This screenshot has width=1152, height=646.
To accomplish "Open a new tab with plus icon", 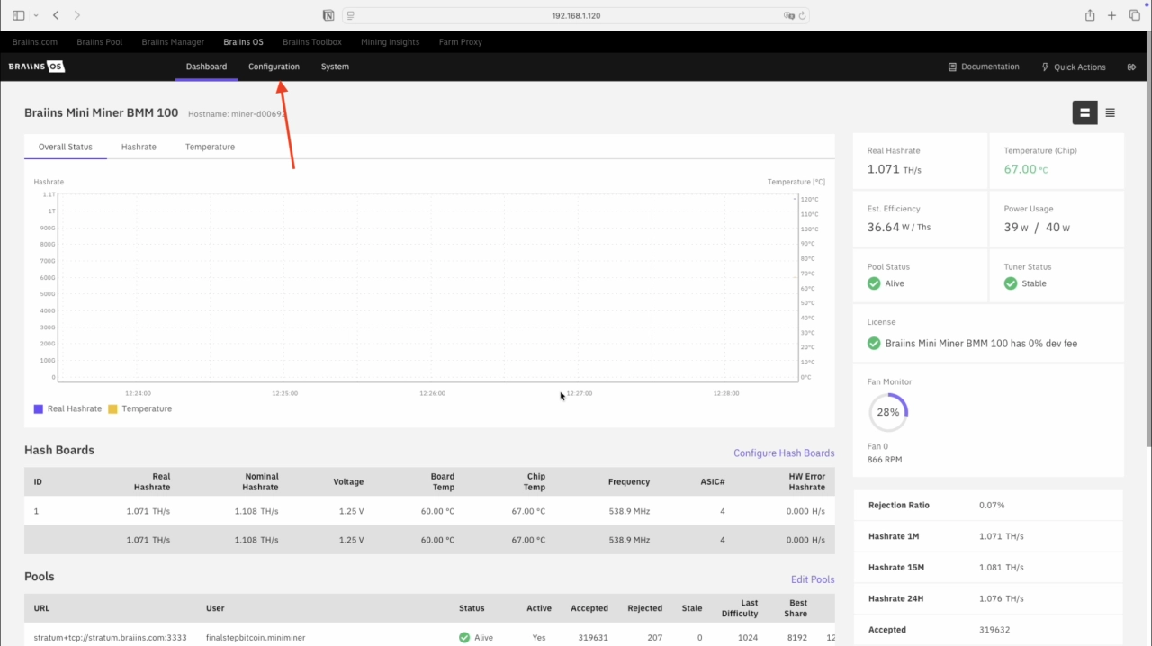I will click(x=1112, y=15).
